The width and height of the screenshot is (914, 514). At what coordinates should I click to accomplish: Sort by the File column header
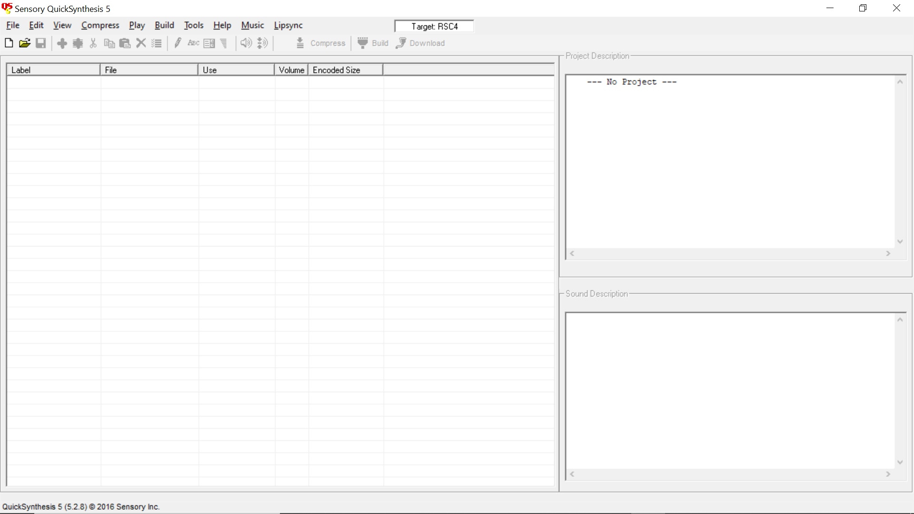coord(149,70)
